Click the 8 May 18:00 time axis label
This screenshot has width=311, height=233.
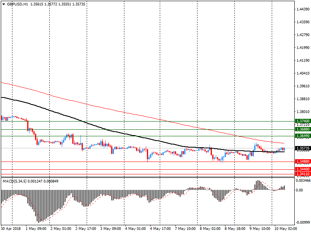pos(235,229)
